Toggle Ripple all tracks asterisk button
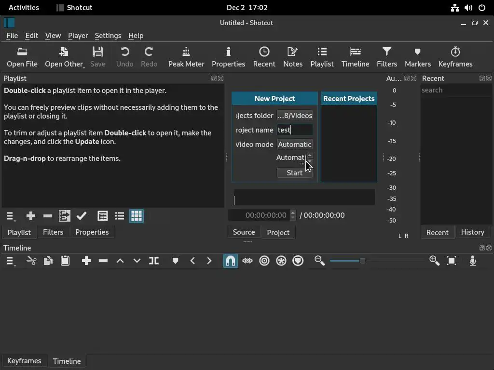Image resolution: width=494 pixels, height=370 pixels. (x=281, y=261)
